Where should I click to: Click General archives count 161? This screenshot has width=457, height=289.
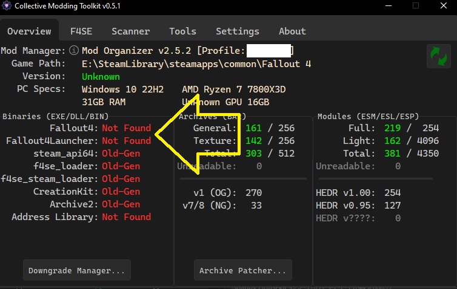(253, 128)
